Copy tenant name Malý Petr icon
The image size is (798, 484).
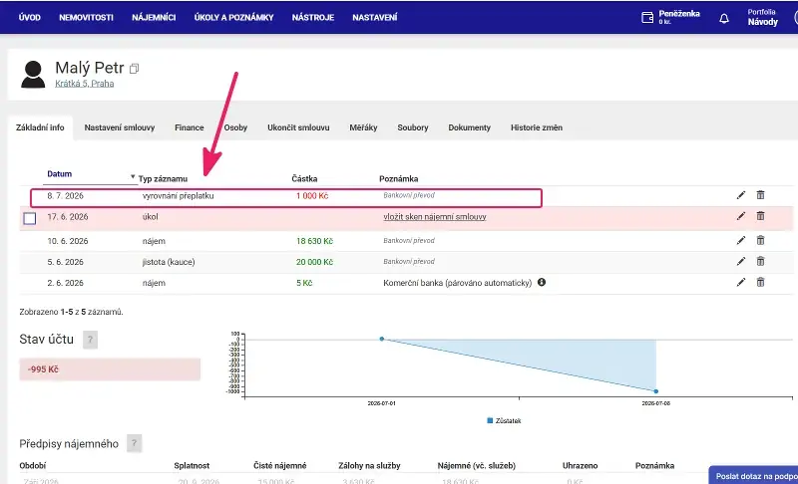tap(135, 69)
